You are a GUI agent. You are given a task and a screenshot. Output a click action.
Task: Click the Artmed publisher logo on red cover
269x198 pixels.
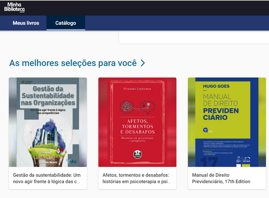point(137,154)
